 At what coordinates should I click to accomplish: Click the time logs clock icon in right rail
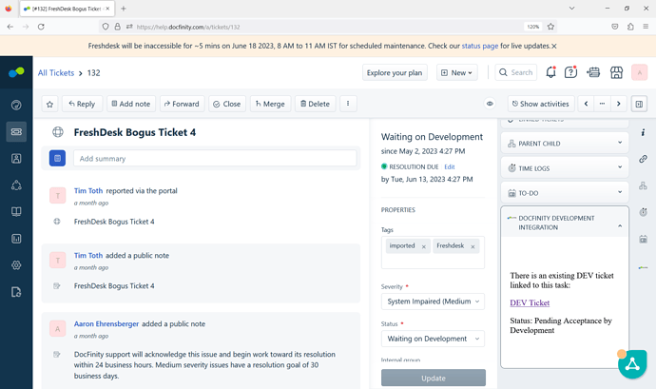(643, 212)
